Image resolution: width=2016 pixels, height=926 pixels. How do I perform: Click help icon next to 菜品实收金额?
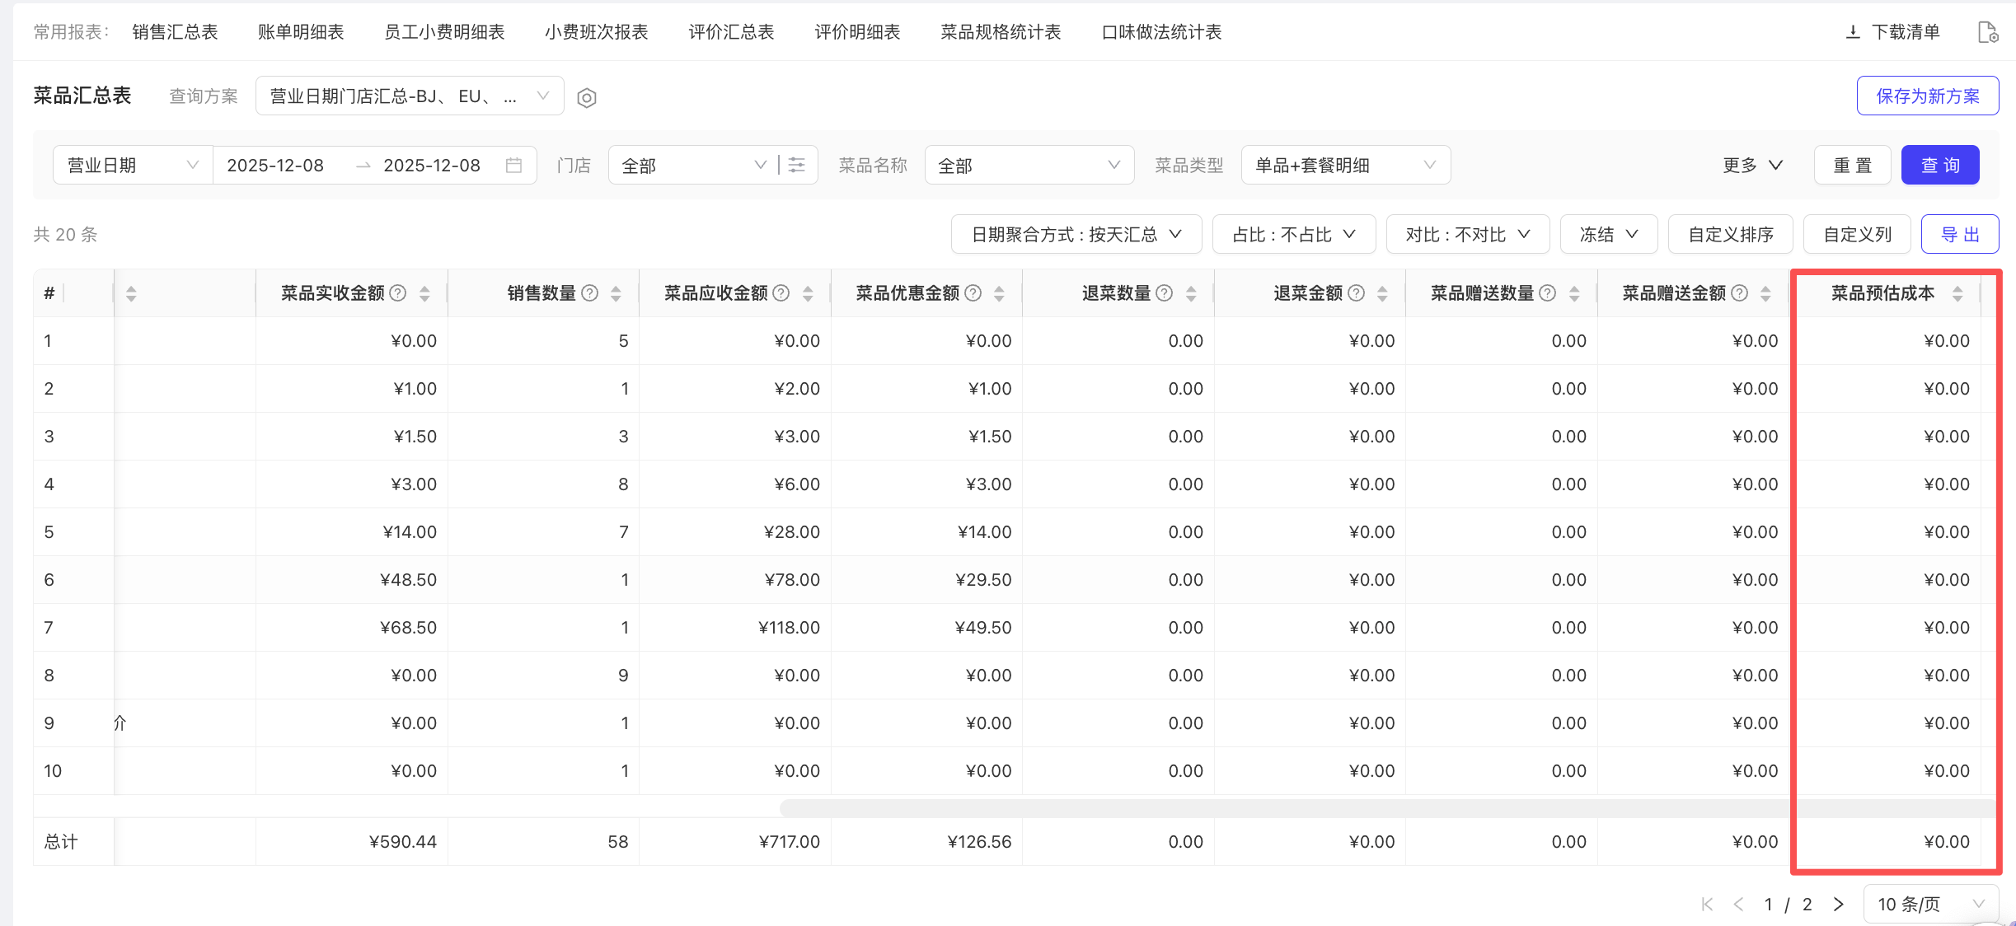click(x=398, y=293)
